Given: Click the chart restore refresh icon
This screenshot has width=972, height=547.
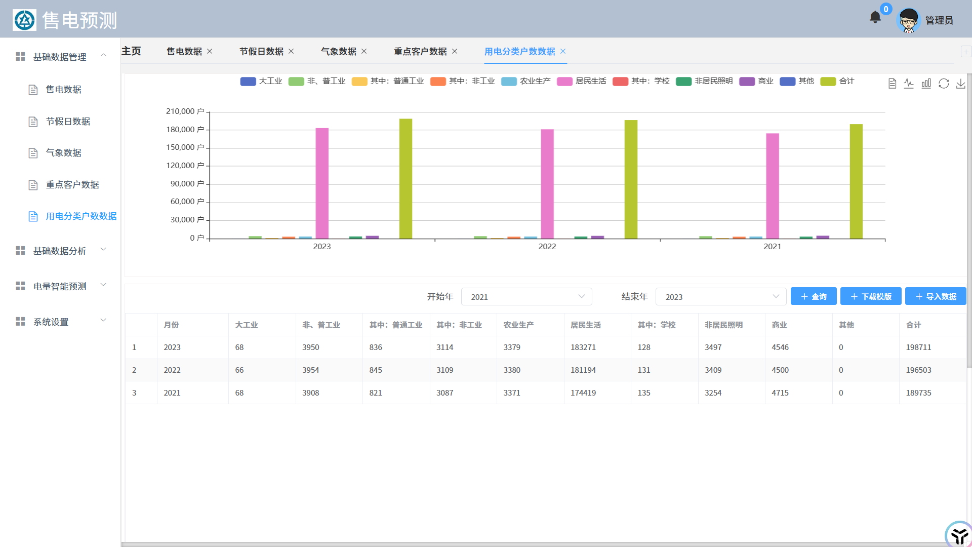Looking at the screenshot, I should tap(943, 84).
